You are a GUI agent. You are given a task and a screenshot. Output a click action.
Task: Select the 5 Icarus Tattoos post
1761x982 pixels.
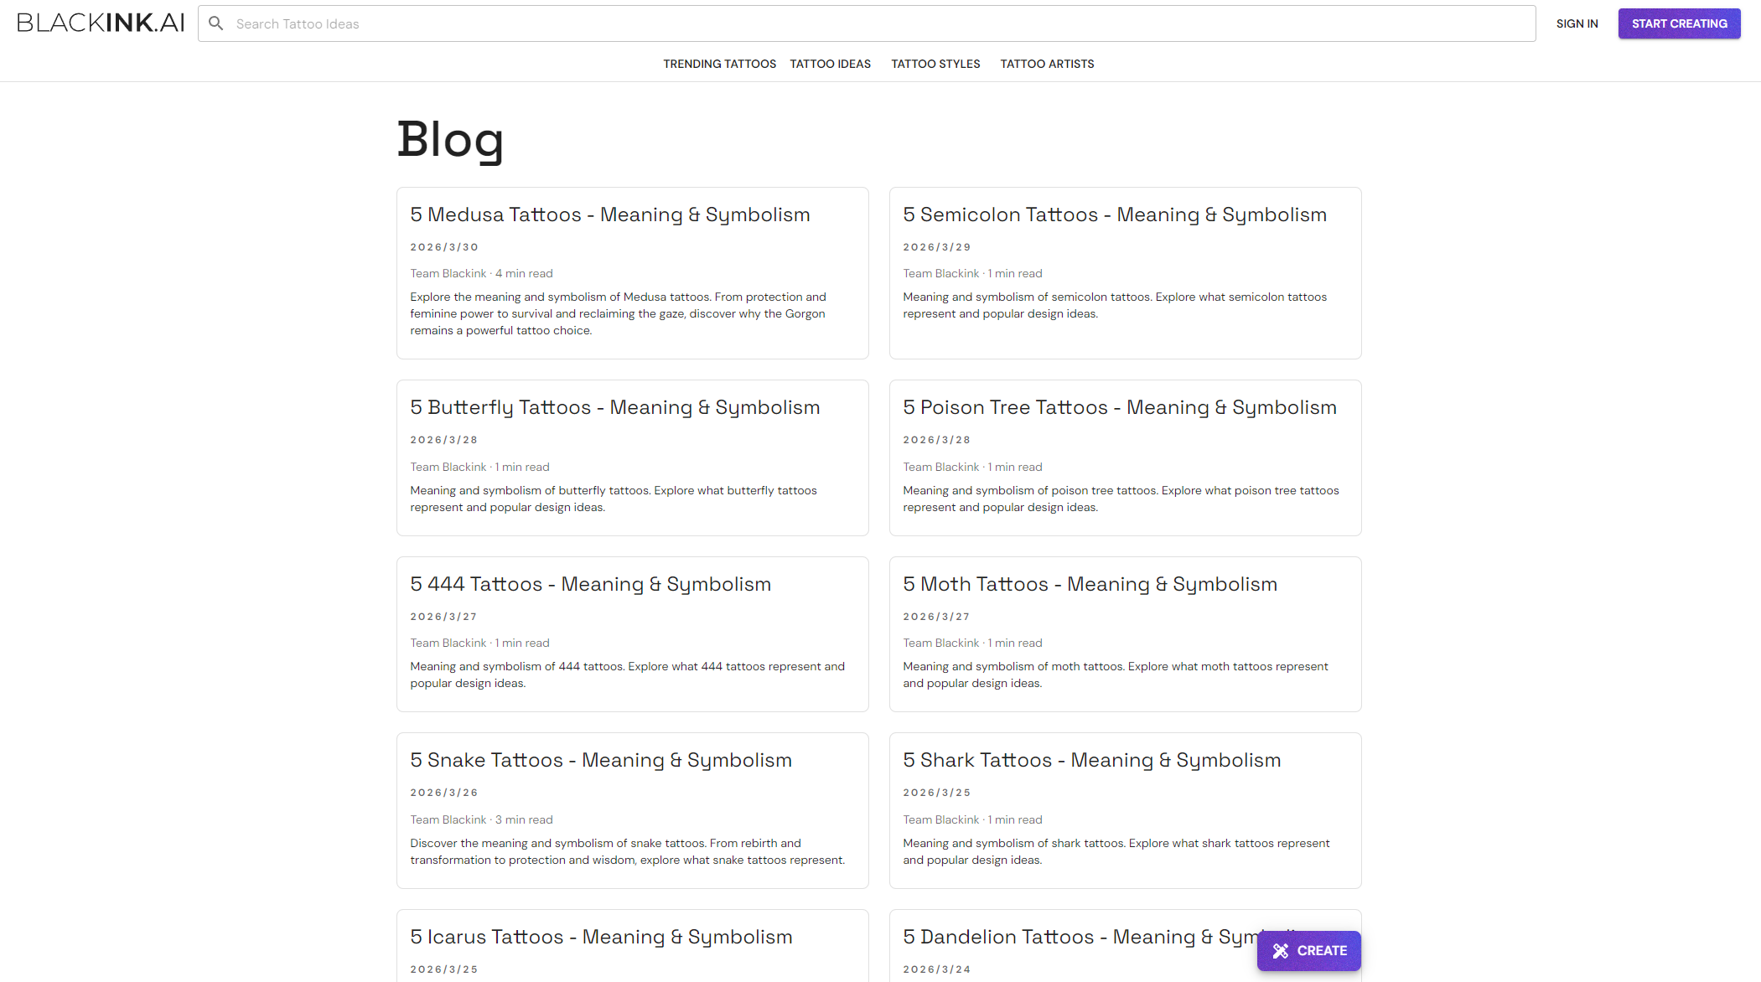(601, 938)
